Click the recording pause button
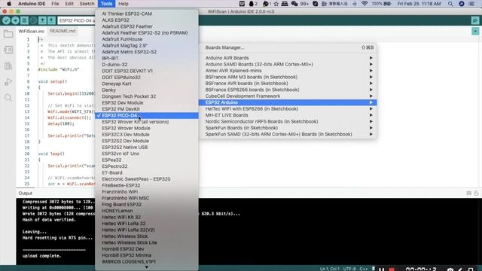 [382, 269]
